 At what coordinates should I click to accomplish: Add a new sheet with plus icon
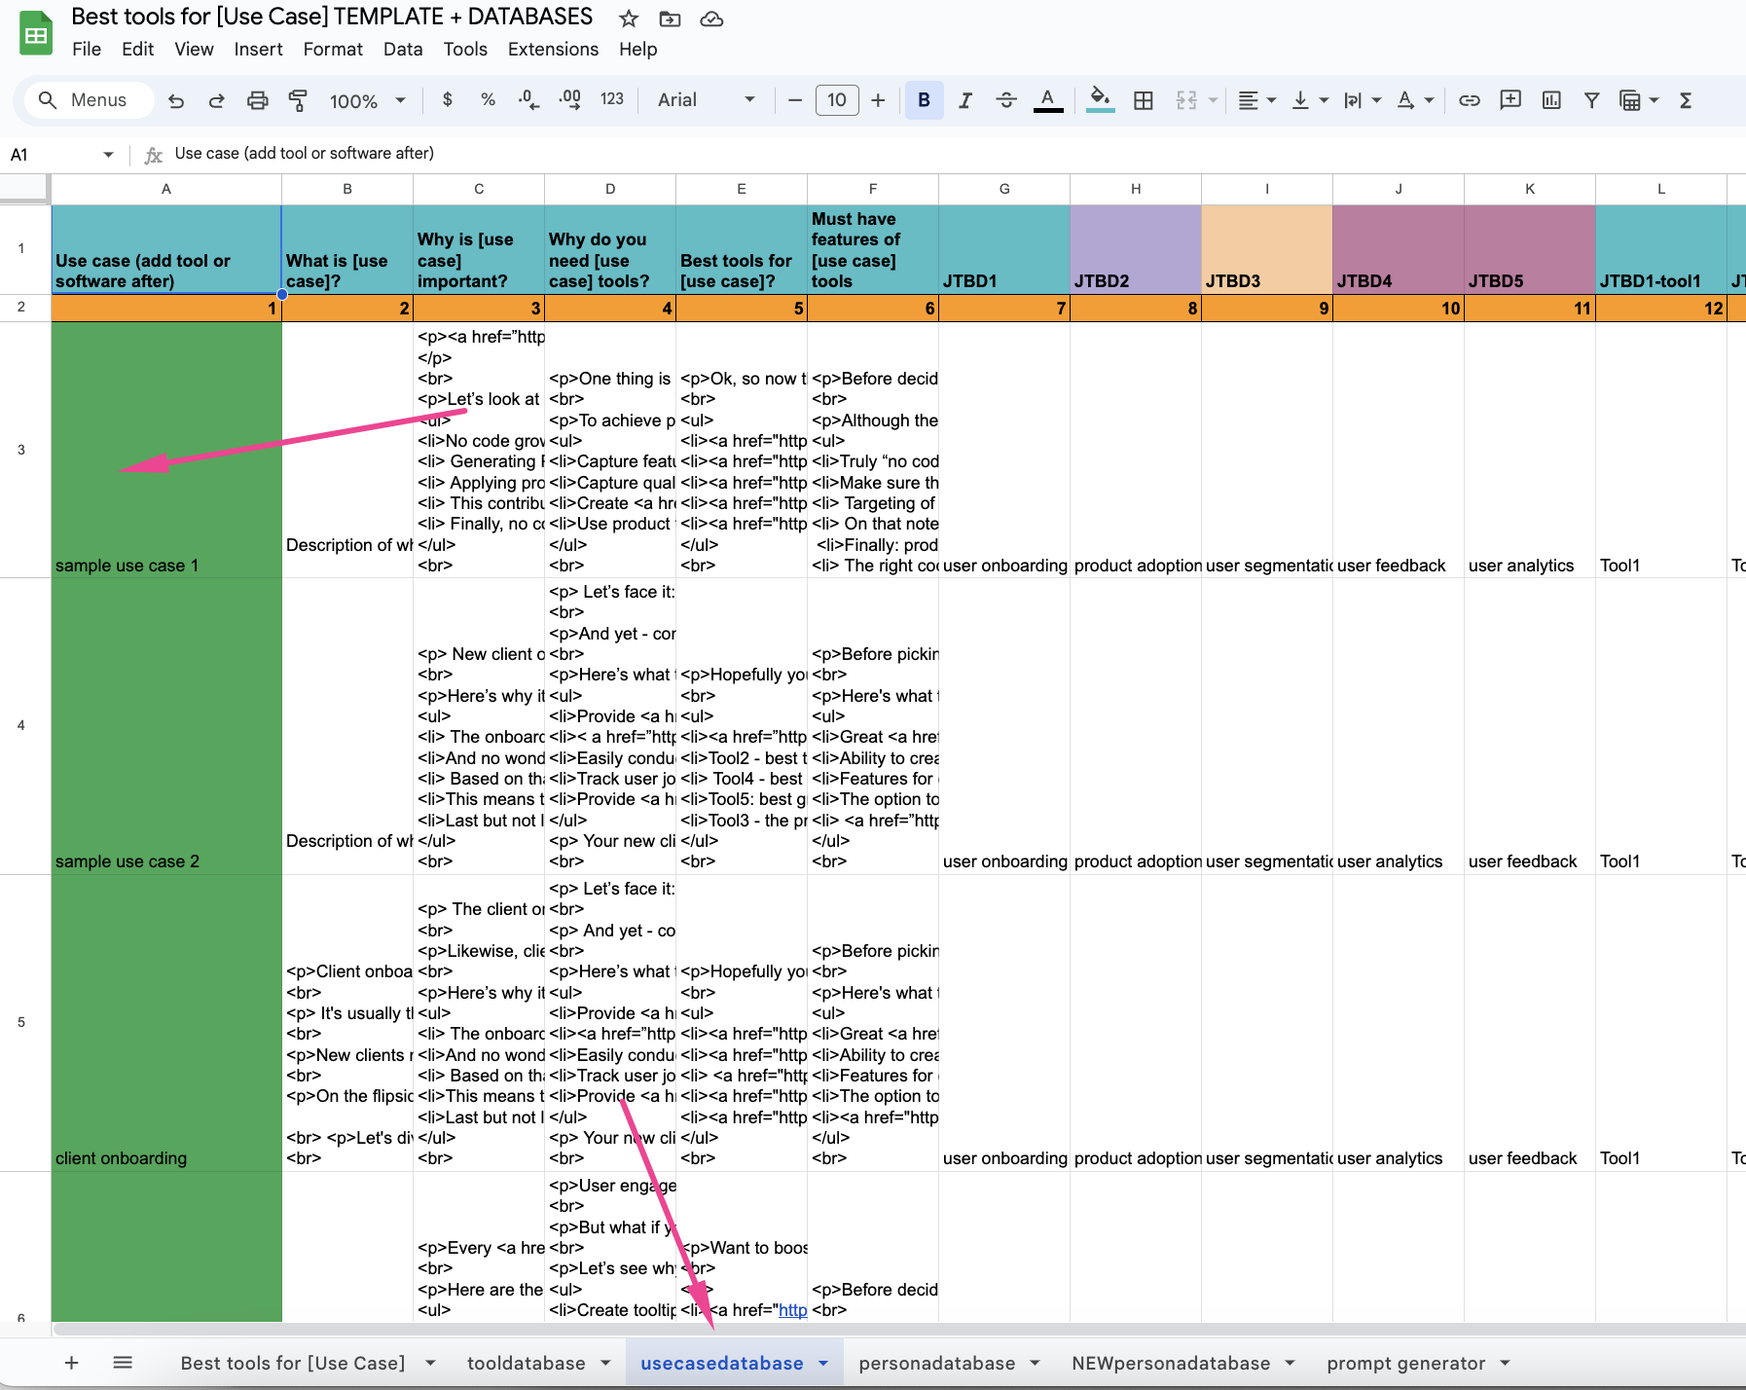[x=71, y=1363]
